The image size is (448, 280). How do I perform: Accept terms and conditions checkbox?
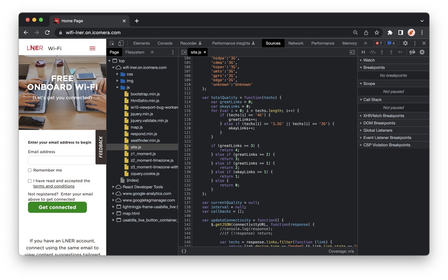point(29,181)
